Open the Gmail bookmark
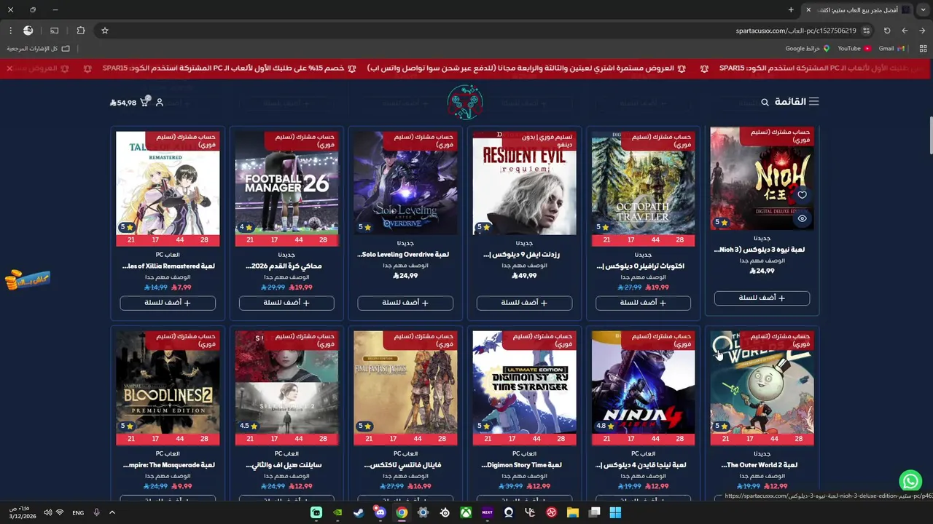 click(891, 49)
